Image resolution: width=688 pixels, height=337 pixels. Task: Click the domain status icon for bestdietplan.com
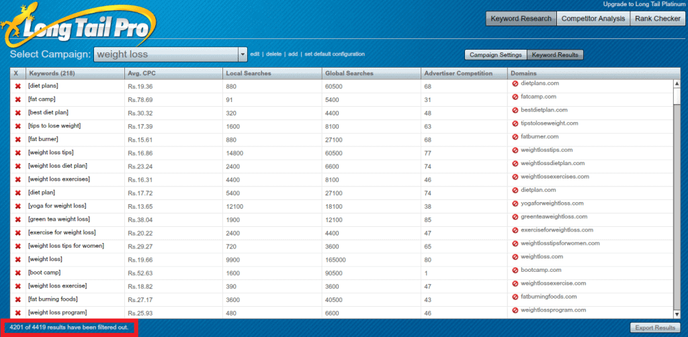(x=515, y=110)
